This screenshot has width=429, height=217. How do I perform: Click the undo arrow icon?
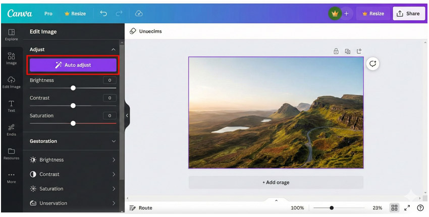(103, 14)
